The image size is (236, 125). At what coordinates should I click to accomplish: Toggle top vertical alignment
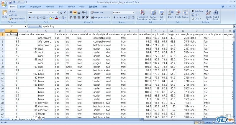(x=71, y=13)
